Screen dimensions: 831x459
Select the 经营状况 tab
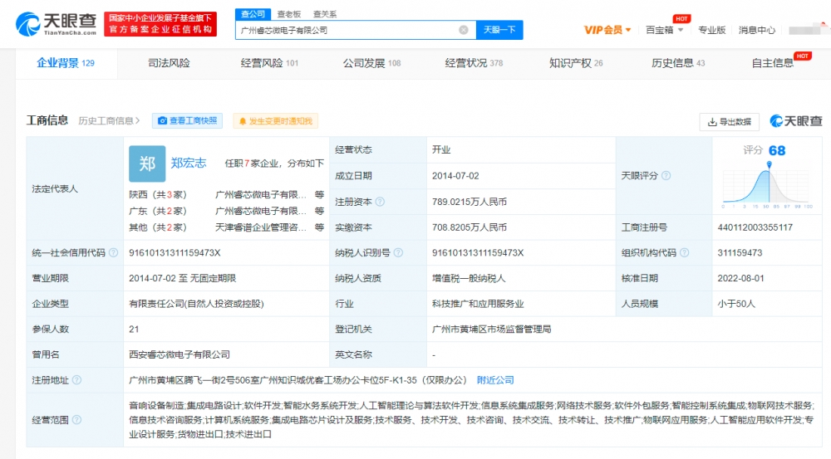point(474,63)
